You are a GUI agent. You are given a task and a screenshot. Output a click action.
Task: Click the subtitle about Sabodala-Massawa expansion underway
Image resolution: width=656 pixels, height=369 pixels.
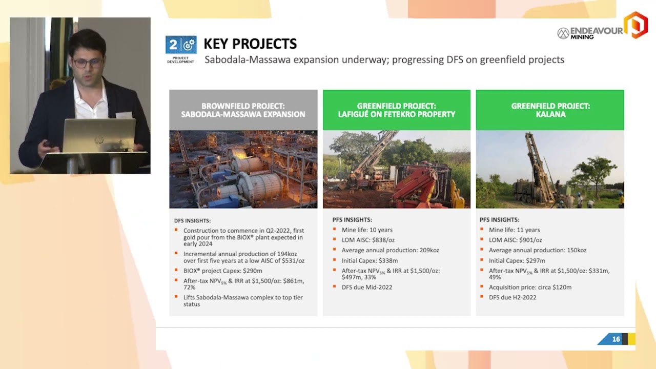coord(384,60)
